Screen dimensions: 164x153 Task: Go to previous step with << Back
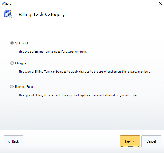[x=13, y=141]
